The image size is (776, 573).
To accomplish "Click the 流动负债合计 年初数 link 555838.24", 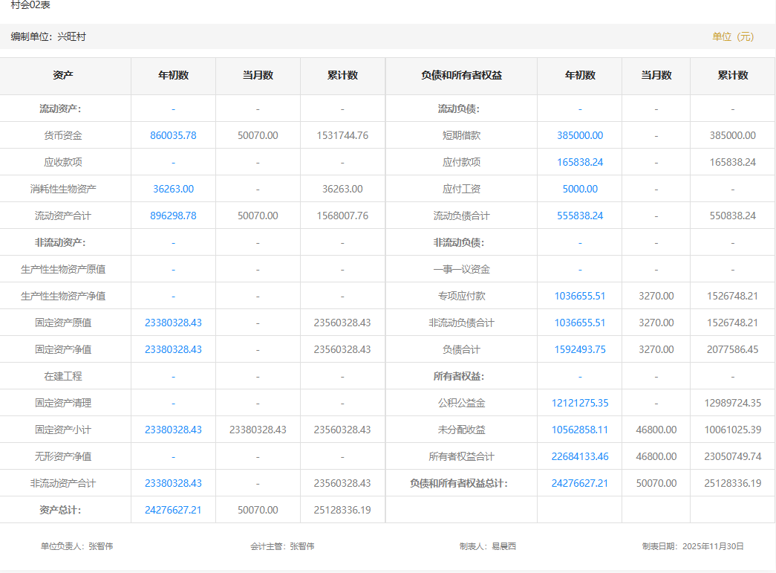I will click(x=579, y=216).
